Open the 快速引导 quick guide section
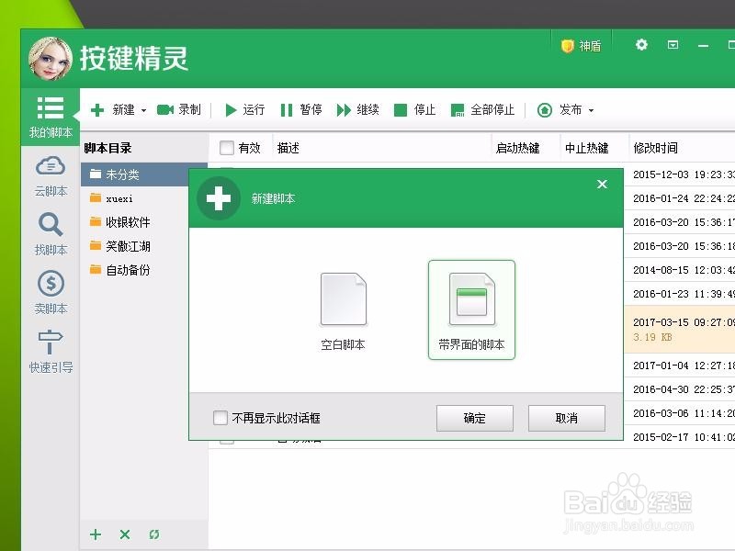Image resolution: width=735 pixels, height=551 pixels. 51,352
